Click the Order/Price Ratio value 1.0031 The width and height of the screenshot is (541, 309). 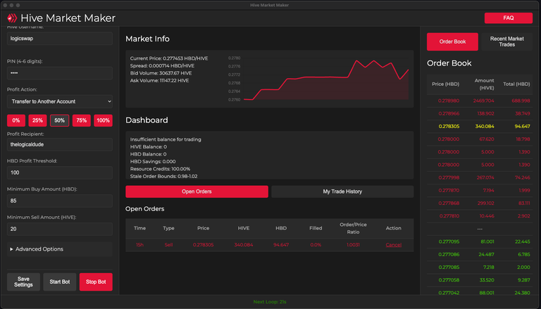[x=353, y=245]
